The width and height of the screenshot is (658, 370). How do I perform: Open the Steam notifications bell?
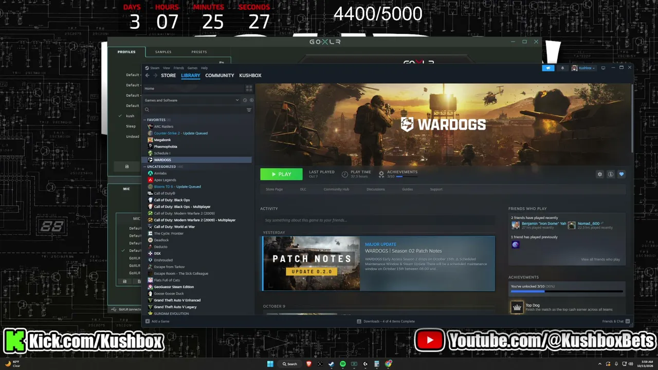[x=562, y=68]
